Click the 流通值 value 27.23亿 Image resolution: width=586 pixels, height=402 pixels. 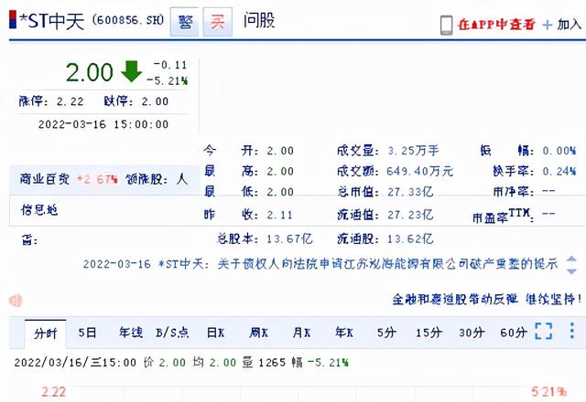point(410,215)
